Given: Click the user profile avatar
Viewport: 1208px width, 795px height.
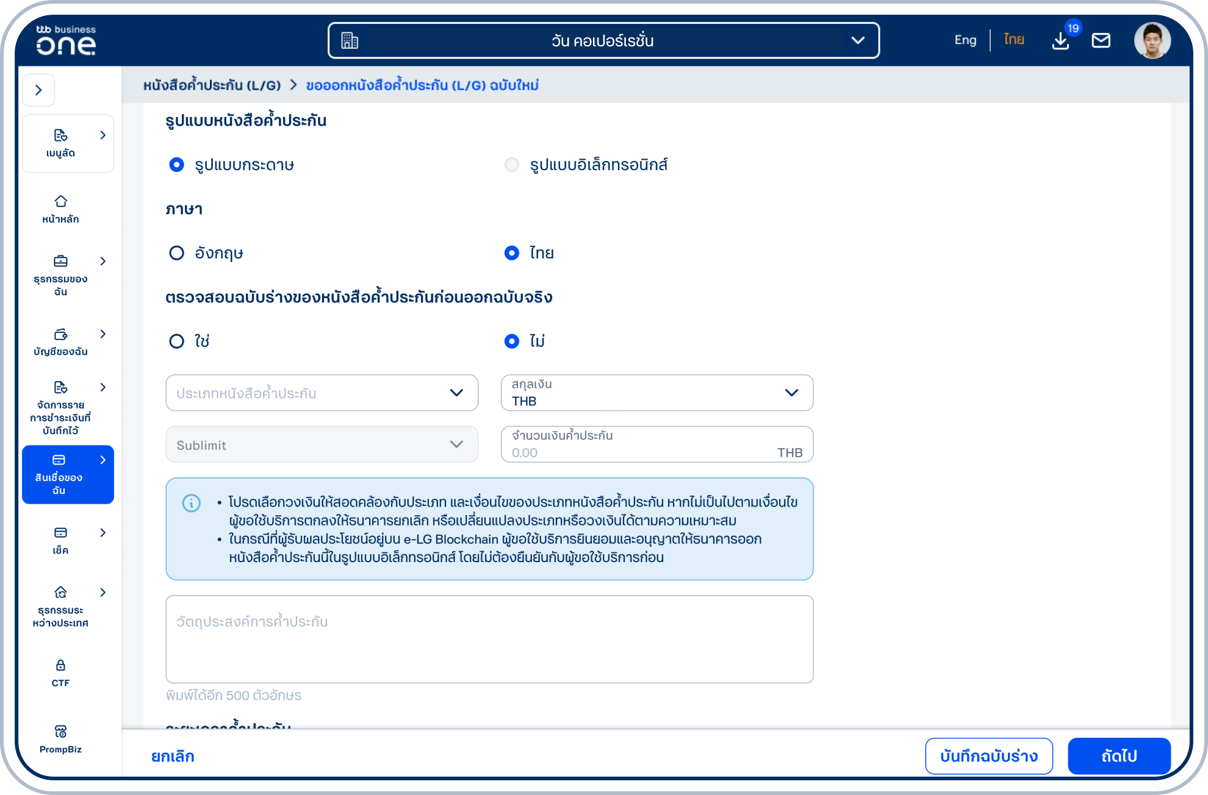Looking at the screenshot, I should point(1152,40).
